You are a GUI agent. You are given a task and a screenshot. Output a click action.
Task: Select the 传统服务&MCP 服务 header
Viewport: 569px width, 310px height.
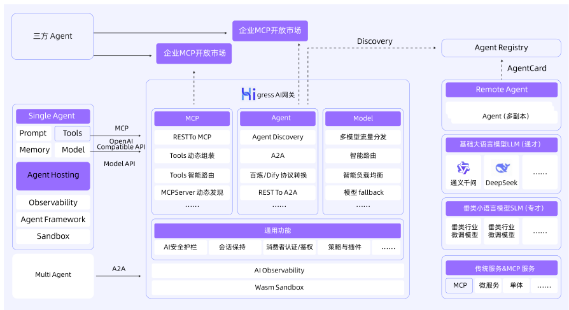point(502,268)
